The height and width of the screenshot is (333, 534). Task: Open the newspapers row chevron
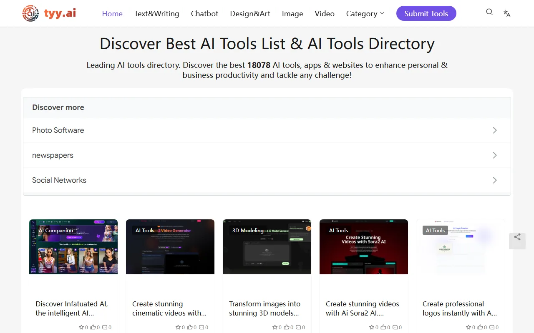point(495,155)
